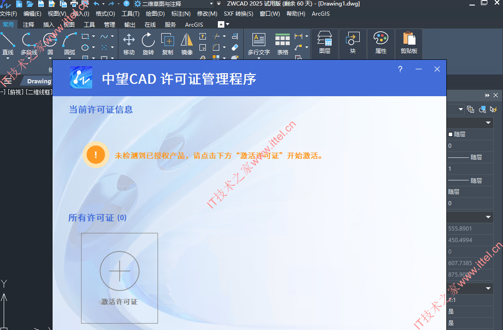Undo the last action

point(97,4)
